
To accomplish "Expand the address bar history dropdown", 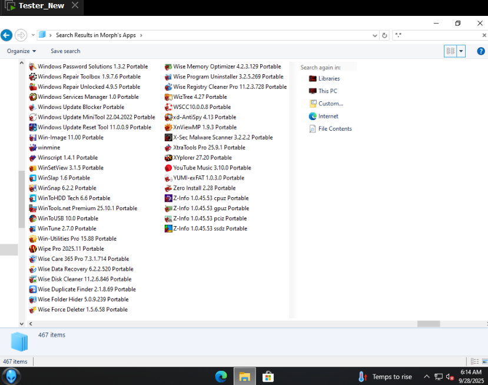I will tap(375, 35).
